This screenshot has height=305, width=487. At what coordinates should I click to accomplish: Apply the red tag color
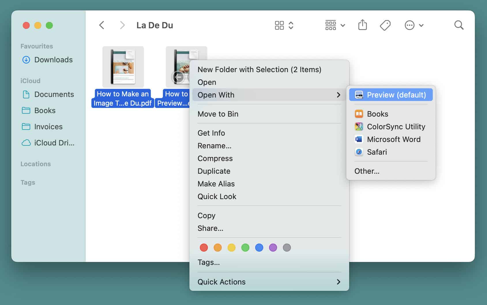tap(204, 247)
